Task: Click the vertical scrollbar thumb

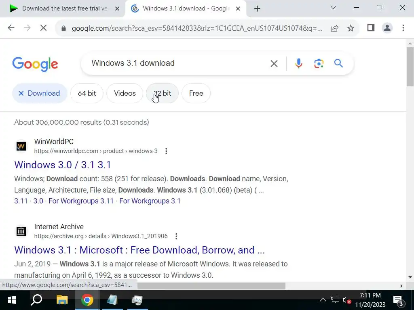Action: 410,67
